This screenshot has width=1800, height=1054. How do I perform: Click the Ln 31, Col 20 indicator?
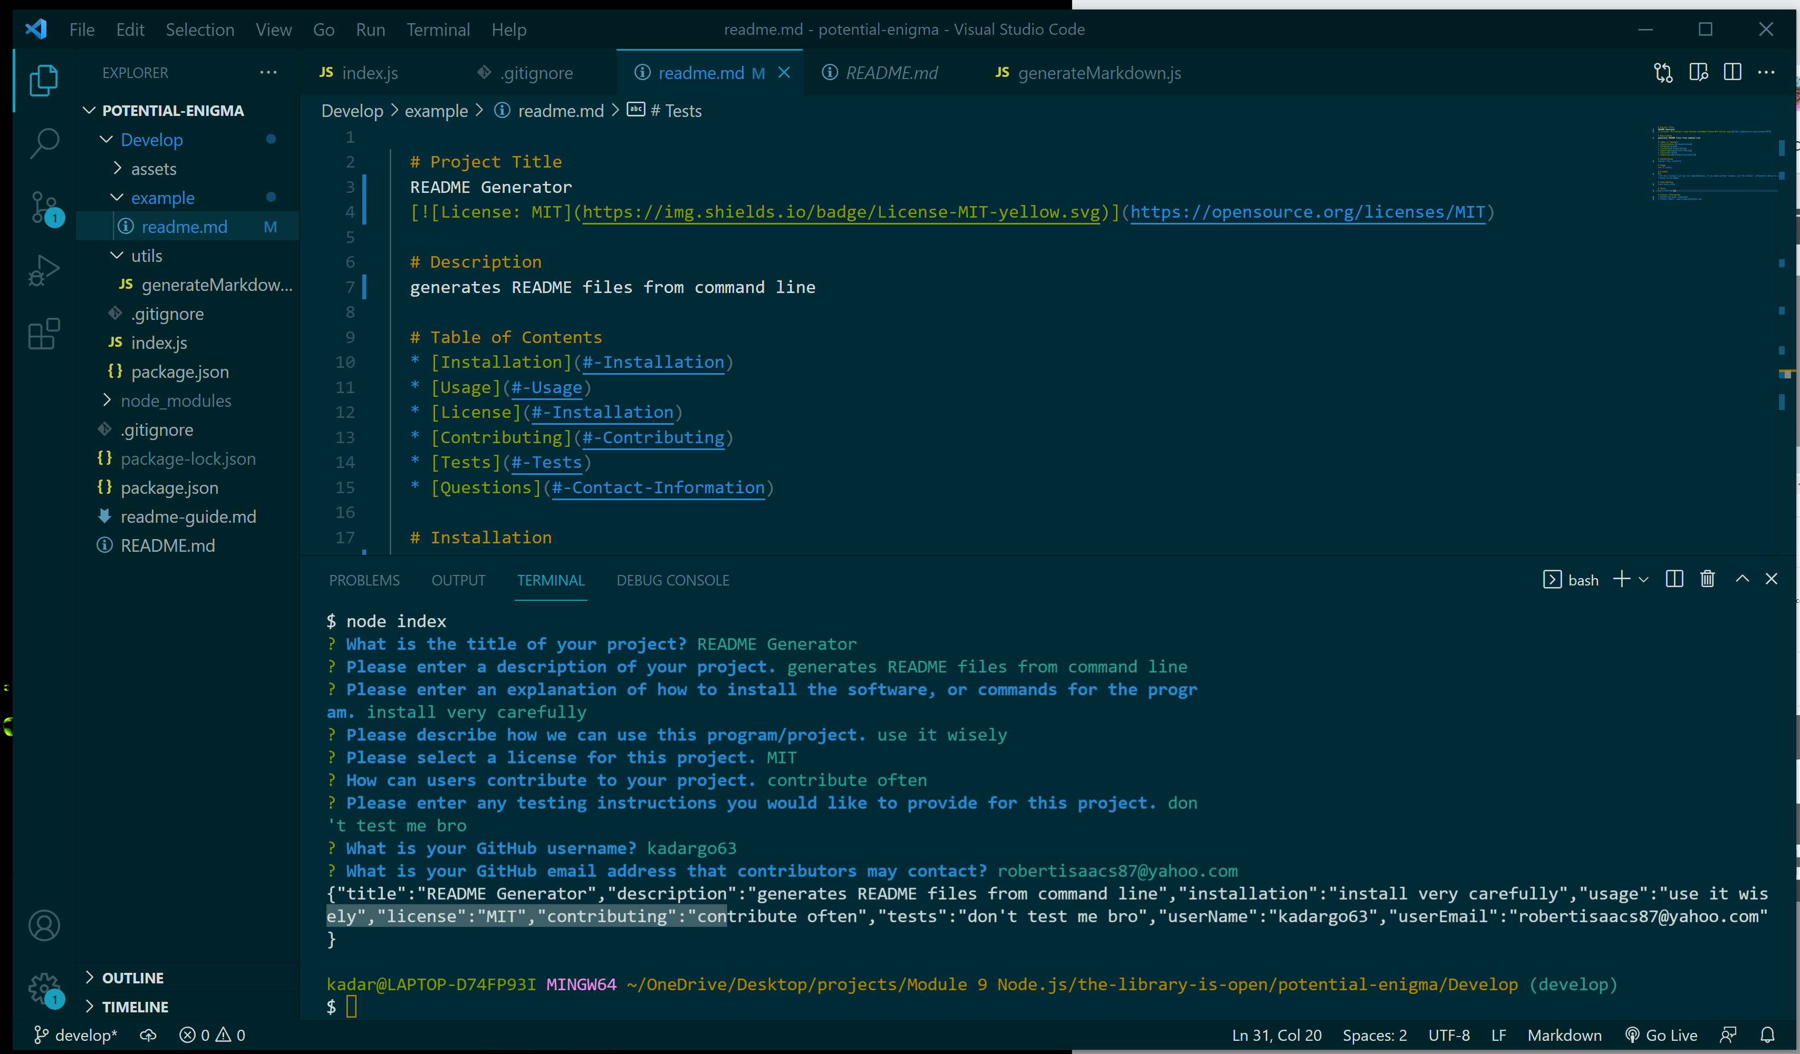1276,1035
